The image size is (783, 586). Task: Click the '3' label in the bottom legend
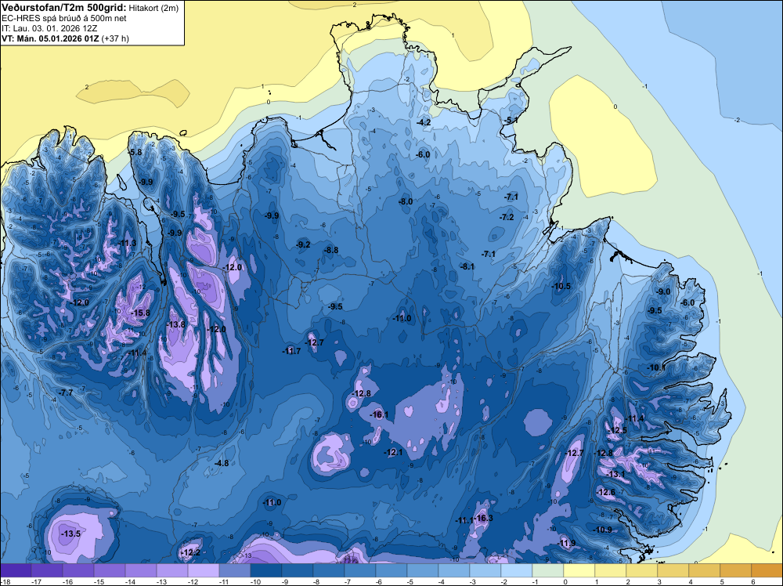(658, 581)
